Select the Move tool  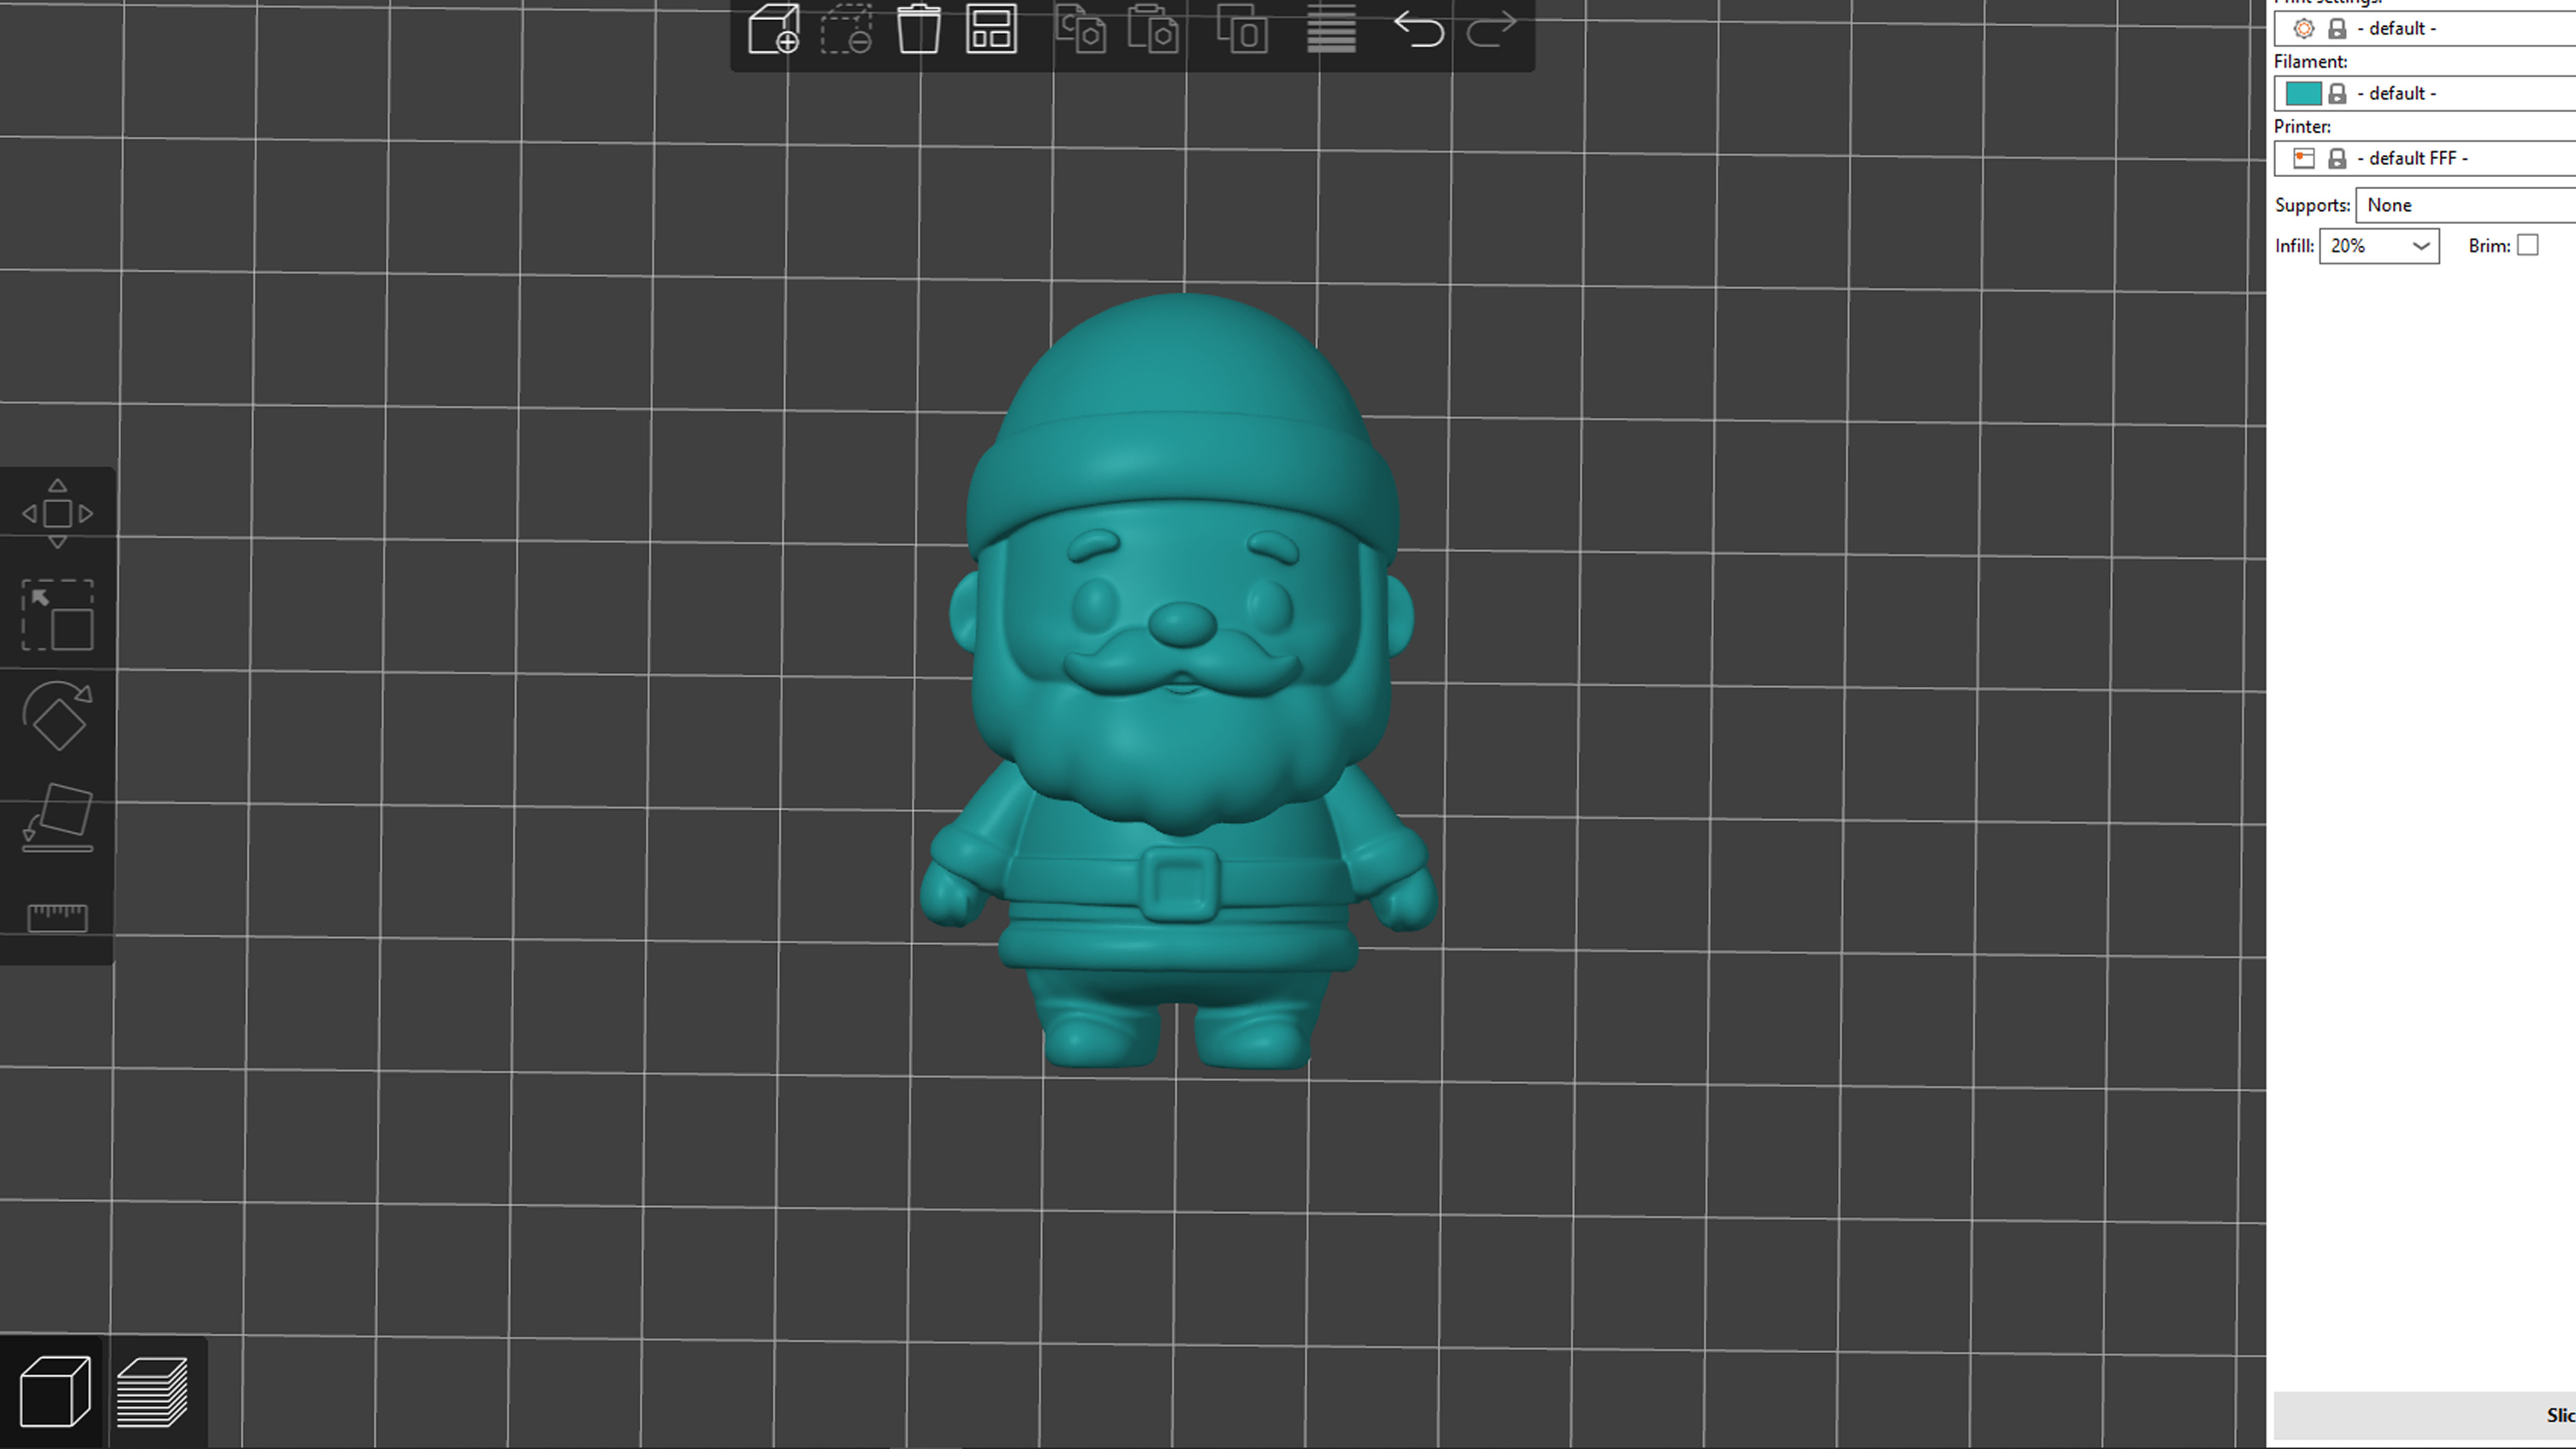click(57, 513)
